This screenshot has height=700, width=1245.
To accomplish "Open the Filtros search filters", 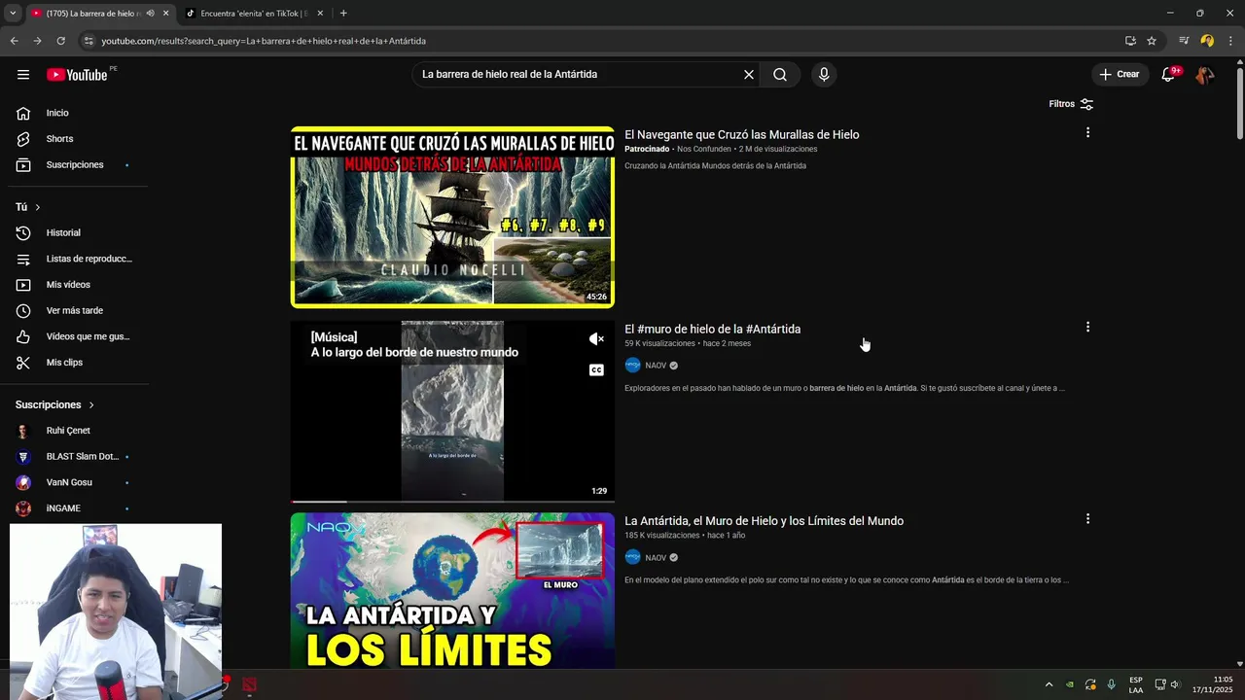I will pyautogui.click(x=1071, y=104).
